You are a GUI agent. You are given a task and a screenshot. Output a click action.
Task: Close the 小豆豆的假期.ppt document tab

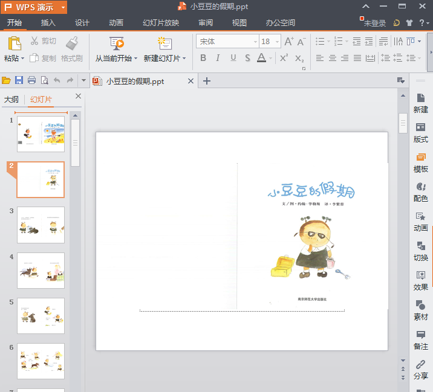point(190,81)
